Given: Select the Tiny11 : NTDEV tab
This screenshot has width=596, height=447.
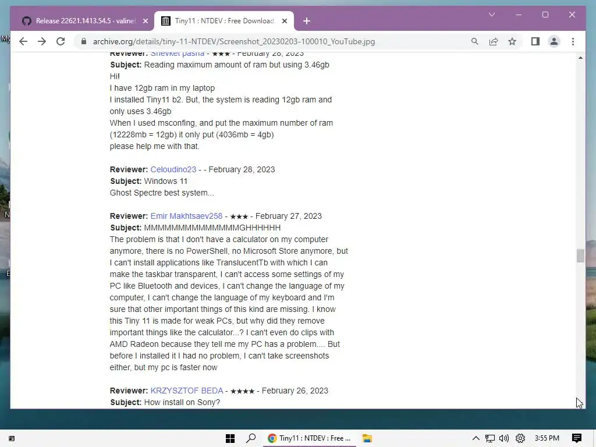Looking at the screenshot, I should coord(224,21).
